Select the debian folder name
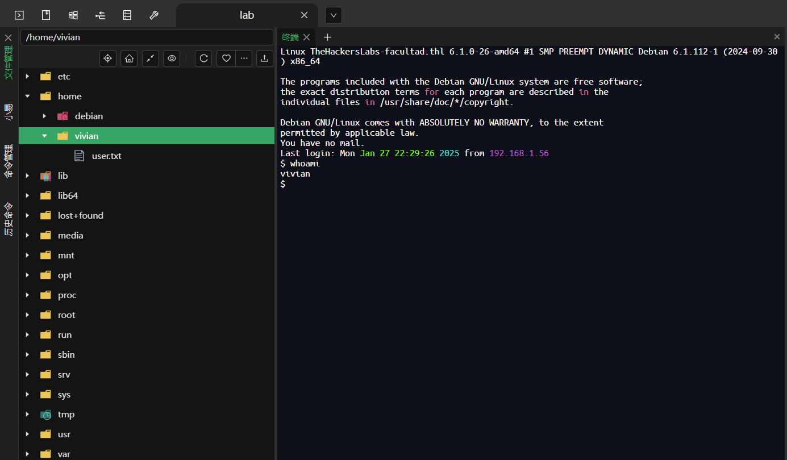This screenshot has width=787, height=460. coord(89,116)
